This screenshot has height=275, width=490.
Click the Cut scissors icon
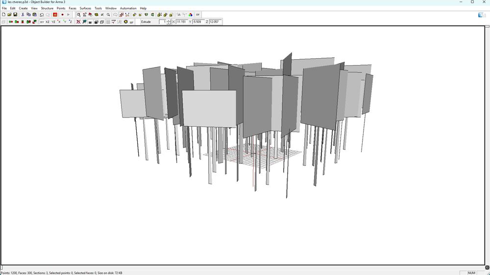click(23, 15)
